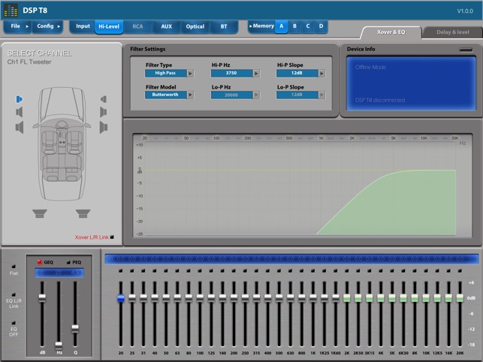The width and height of the screenshot is (483, 362).
Task: Click the DSP T8 app logo
Action: click(11, 11)
